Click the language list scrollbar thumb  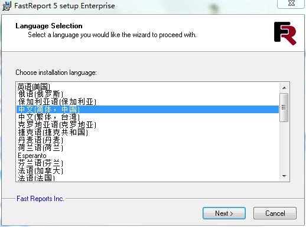click(x=284, y=107)
